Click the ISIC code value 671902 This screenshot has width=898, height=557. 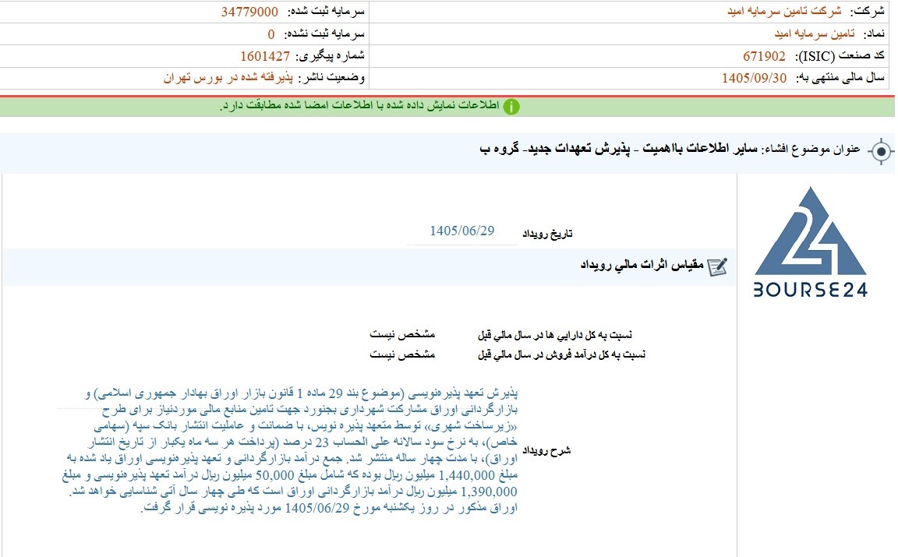pyautogui.click(x=764, y=56)
